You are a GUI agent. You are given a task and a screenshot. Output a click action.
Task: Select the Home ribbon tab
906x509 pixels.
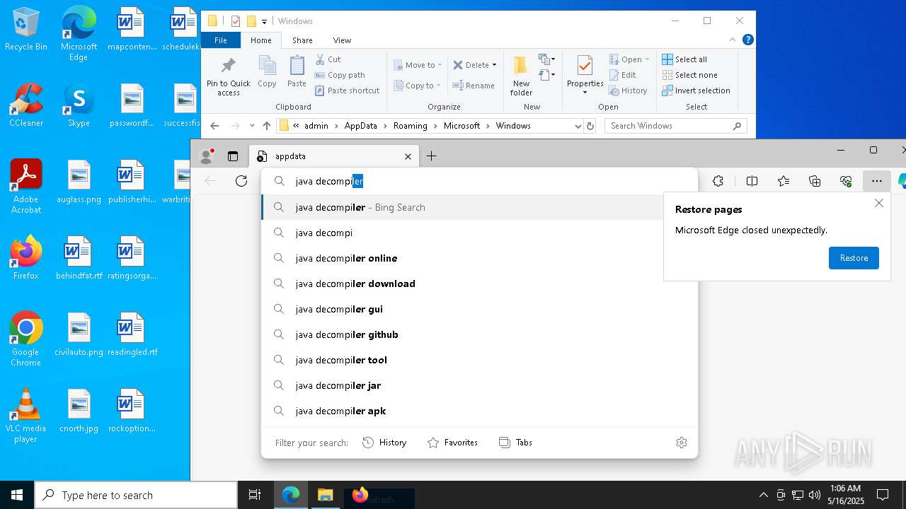[260, 40]
